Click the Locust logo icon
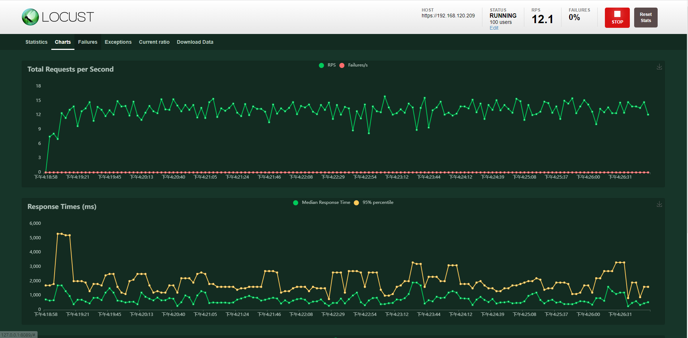Image resolution: width=688 pixels, height=338 pixels. click(30, 17)
